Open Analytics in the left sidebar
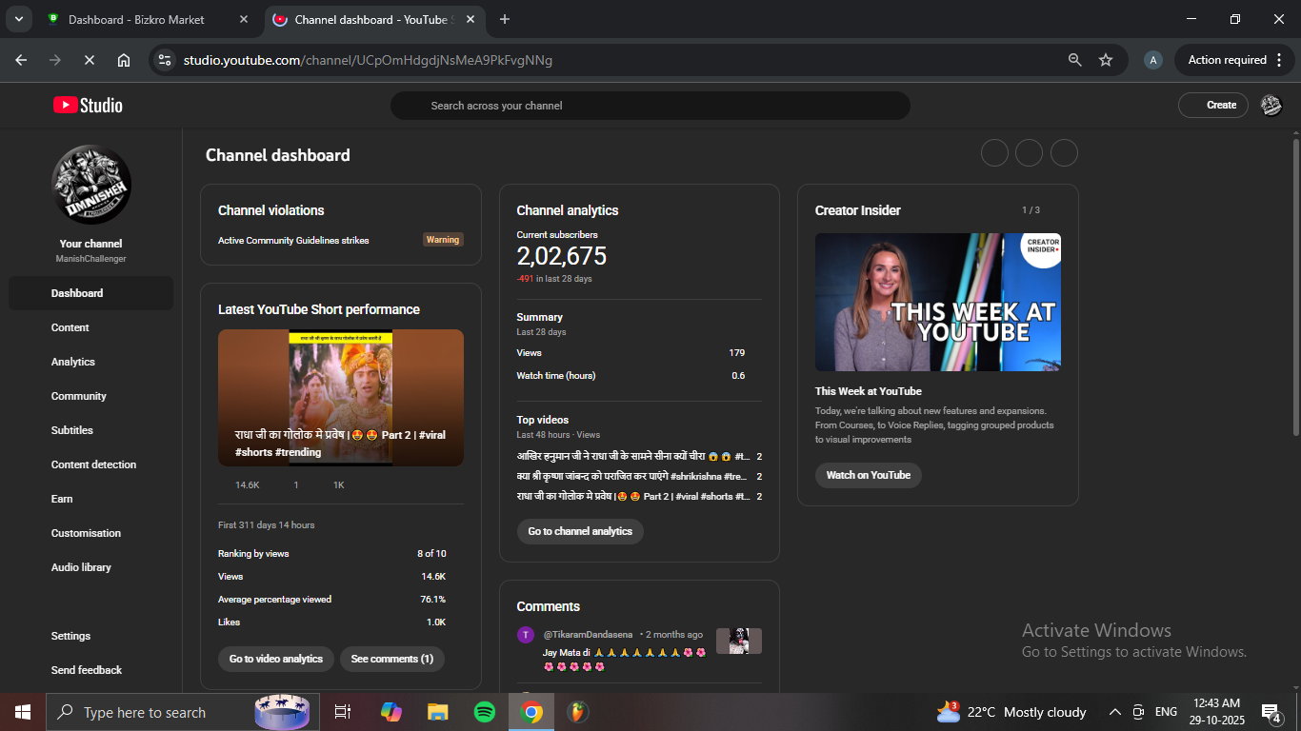The width and height of the screenshot is (1301, 731). click(x=73, y=362)
